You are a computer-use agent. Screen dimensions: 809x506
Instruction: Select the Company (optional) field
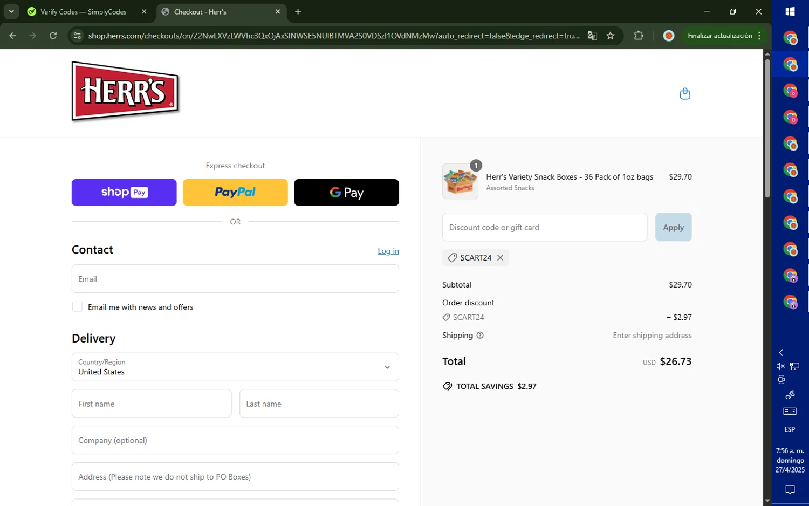coord(235,440)
